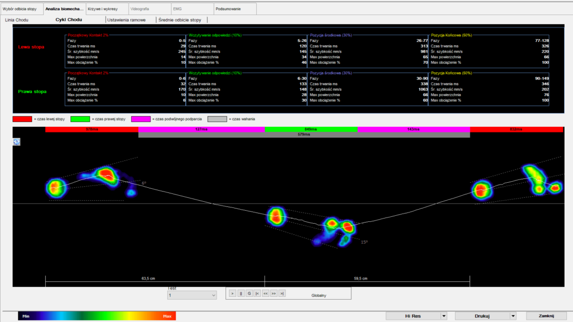Expand the Drukuj dropdown arrow
Screen dimensions: 573x322
pyautogui.click(x=513, y=316)
